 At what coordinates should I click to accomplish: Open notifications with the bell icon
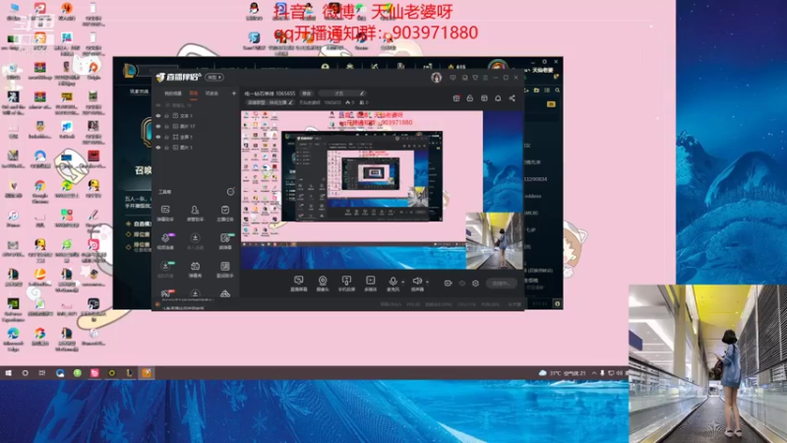point(498,97)
